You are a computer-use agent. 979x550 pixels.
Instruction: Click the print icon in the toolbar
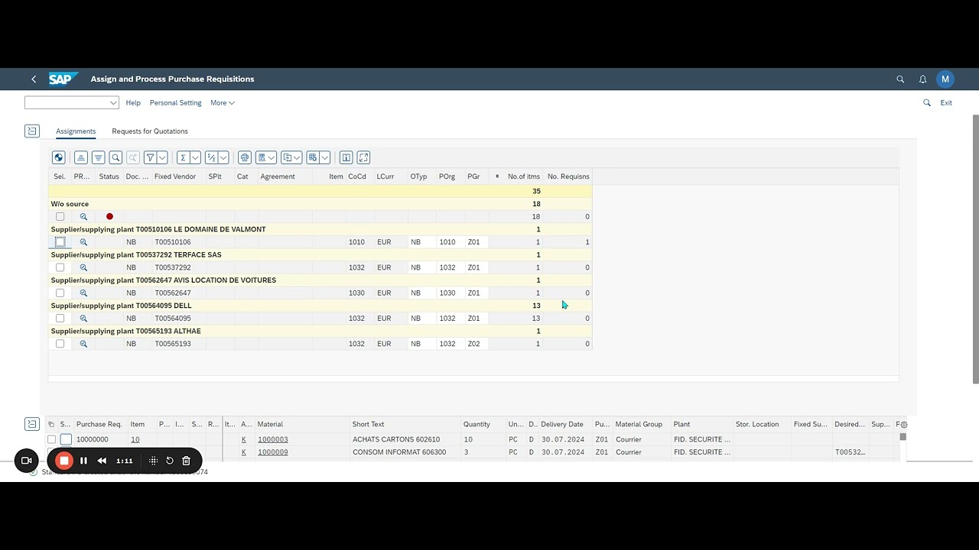coord(245,157)
